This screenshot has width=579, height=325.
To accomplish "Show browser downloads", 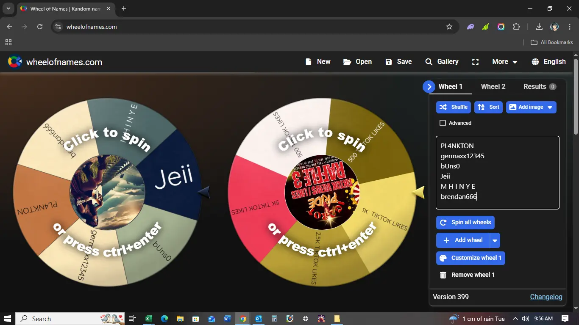I will [x=539, y=27].
